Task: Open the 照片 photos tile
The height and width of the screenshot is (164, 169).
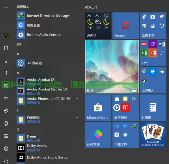Action: 112,67
